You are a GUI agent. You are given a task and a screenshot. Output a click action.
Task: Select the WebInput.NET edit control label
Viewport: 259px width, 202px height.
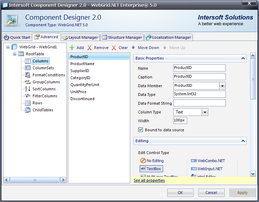coord(210,169)
